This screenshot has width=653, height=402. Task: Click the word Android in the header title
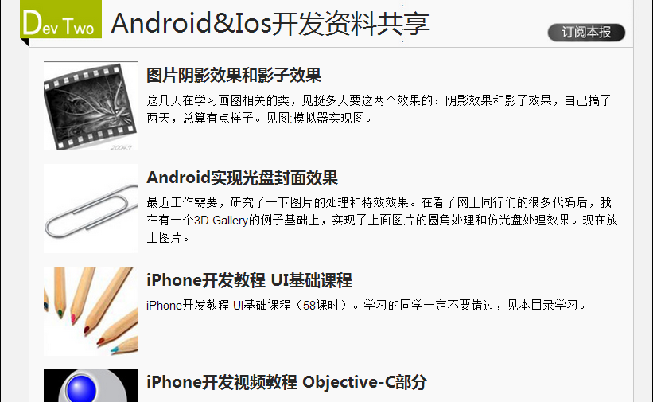pos(161,23)
